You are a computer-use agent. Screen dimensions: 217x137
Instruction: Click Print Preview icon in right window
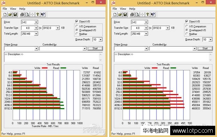click(137, 14)
